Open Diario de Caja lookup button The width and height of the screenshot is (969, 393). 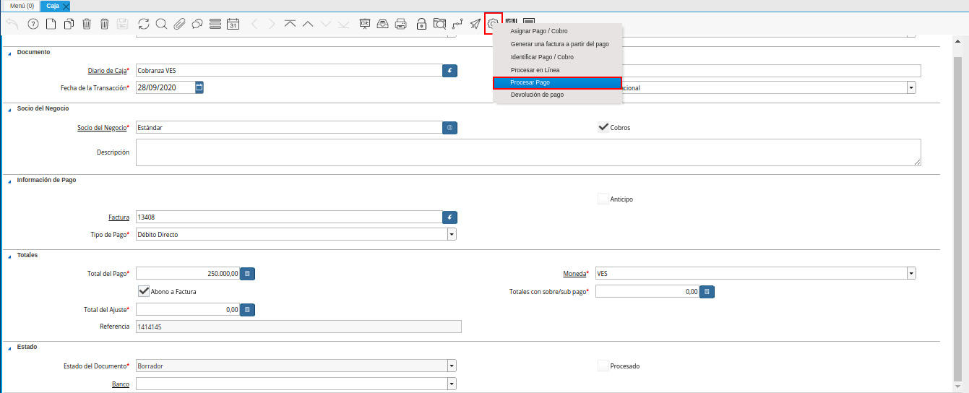point(449,71)
